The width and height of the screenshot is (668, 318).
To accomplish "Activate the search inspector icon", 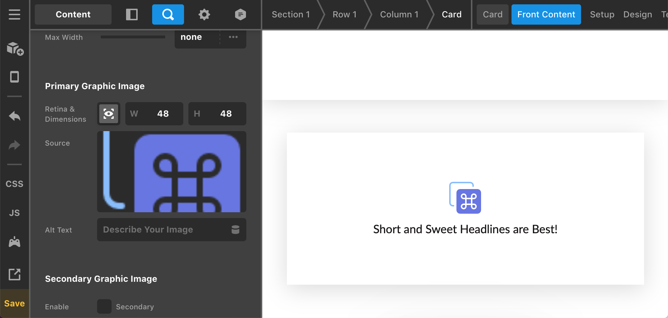I will pos(168,14).
